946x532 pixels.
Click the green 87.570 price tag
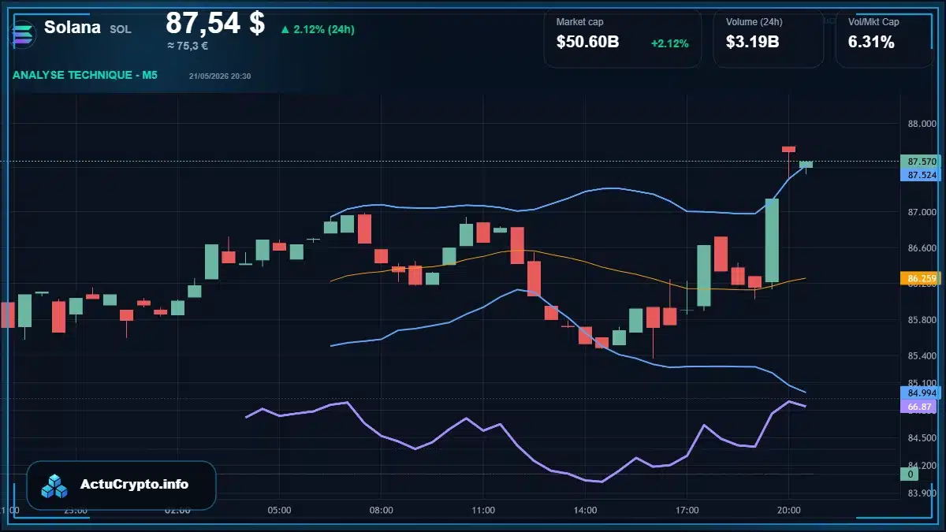pyautogui.click(x=919, y=162)
